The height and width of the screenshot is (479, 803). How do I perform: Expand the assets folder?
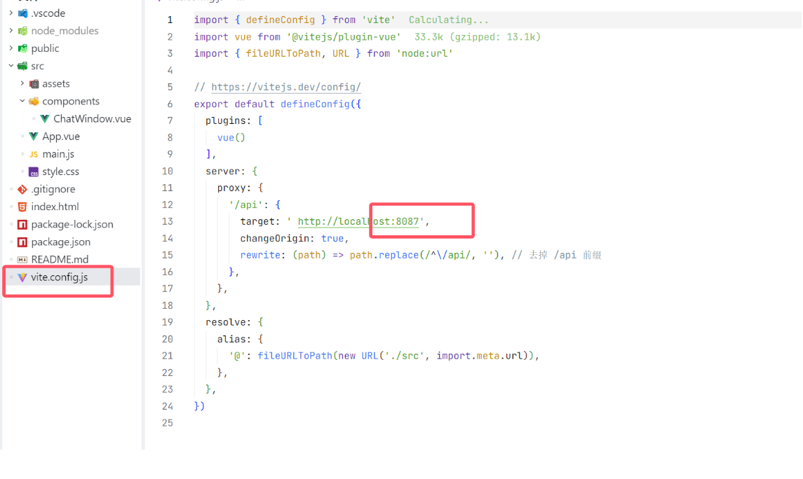click(x=22, y=83)
